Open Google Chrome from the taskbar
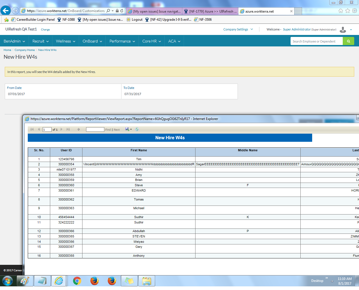Viewport: 359px width, 290px height. [77, 281]
